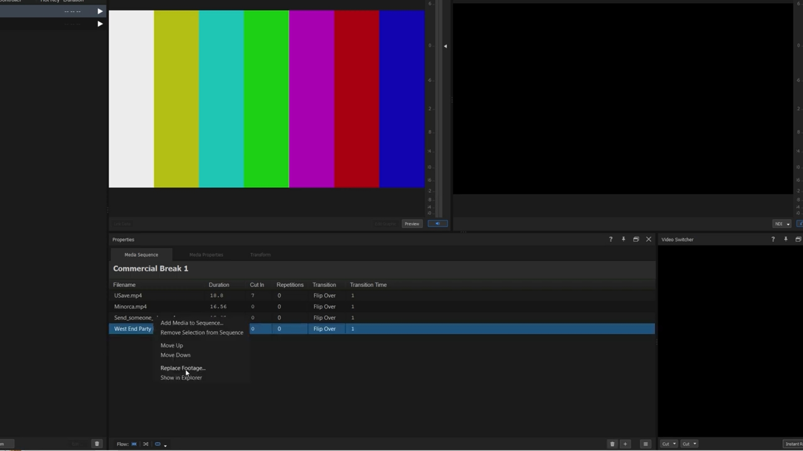Click the Preview button

[x=412, y=224]
